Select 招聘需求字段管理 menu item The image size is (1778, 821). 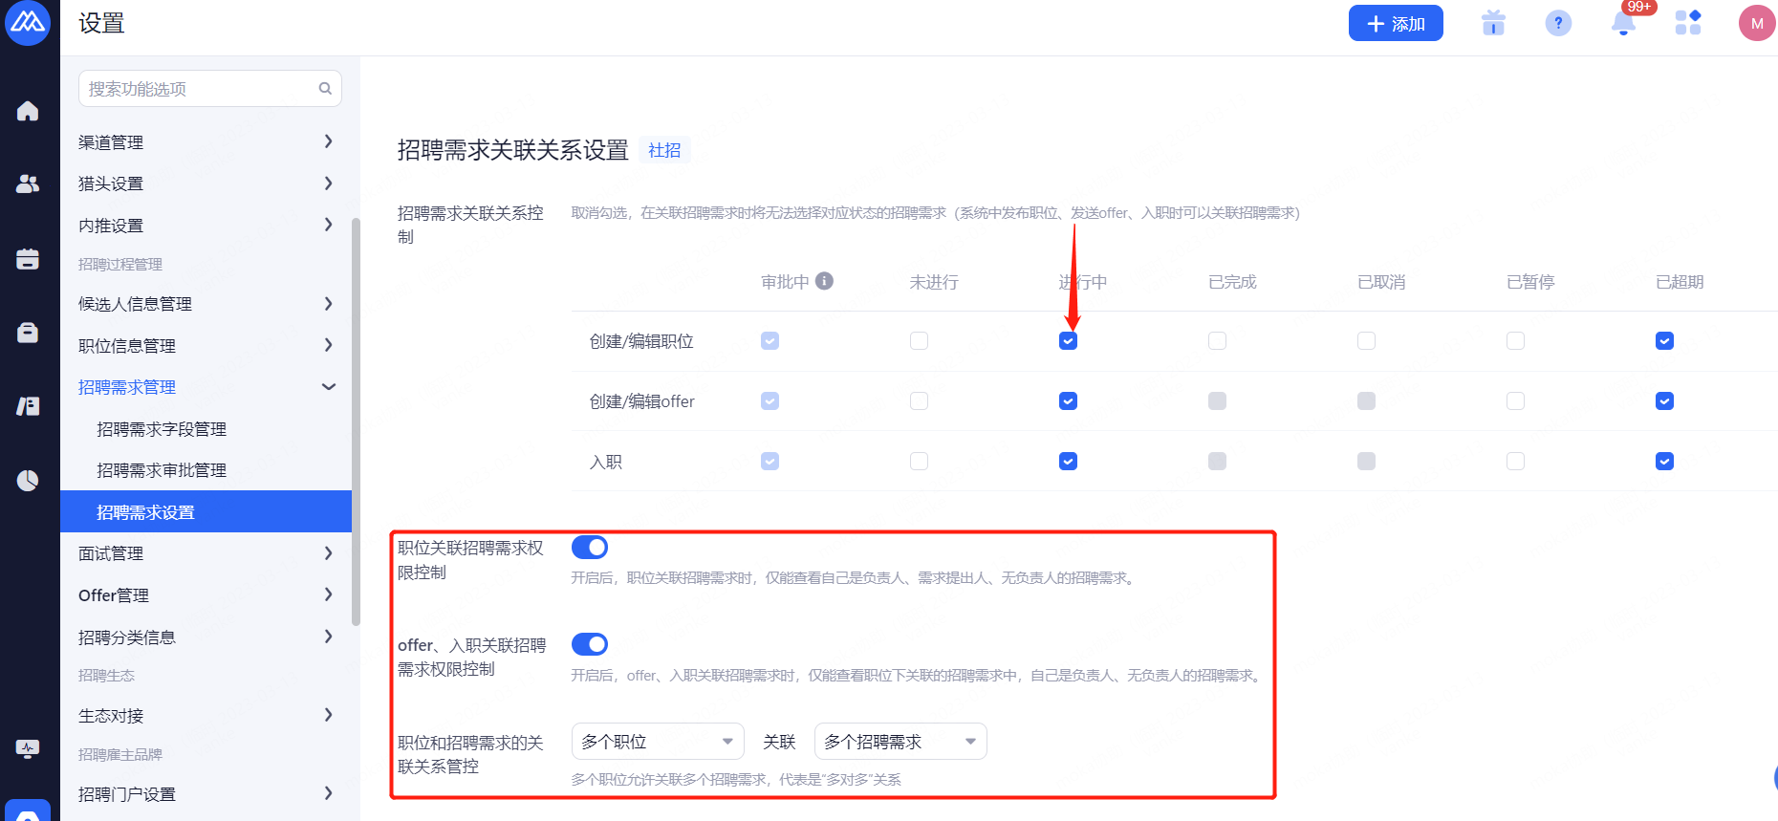point(162,429)
